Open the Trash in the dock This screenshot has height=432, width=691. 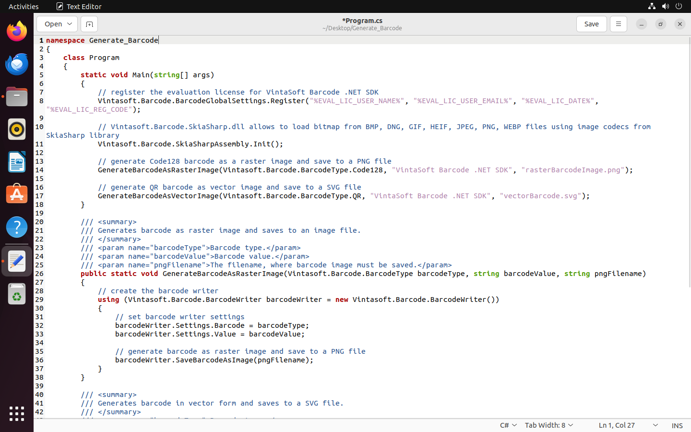[17, 294]
